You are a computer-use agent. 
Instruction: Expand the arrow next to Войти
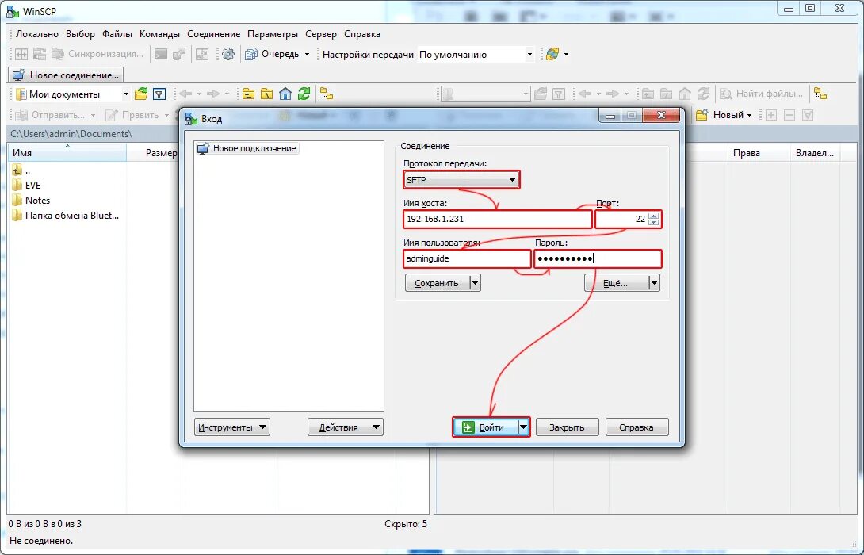click(523, 427)
